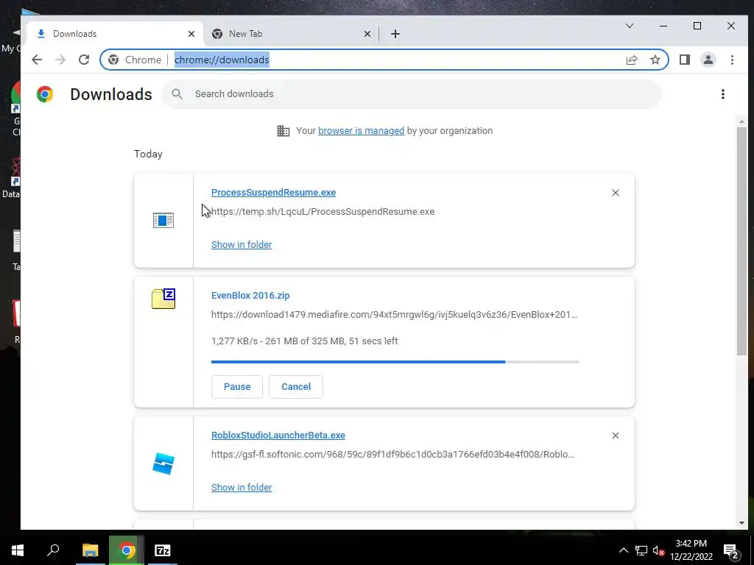
Task: Click the EvenBlox download progress bar
Action: click(x=395, y=362)
